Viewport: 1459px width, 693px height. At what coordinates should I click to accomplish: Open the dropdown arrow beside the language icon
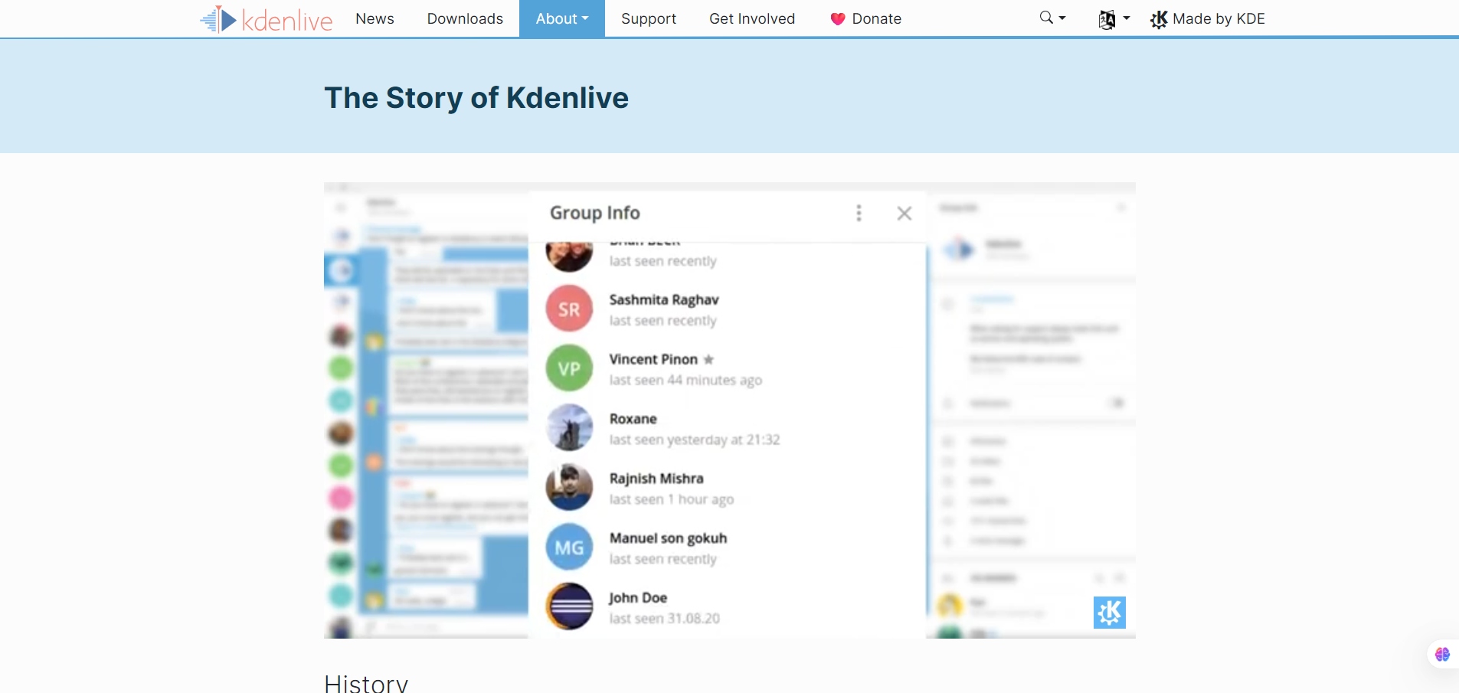click(1126, 20)
